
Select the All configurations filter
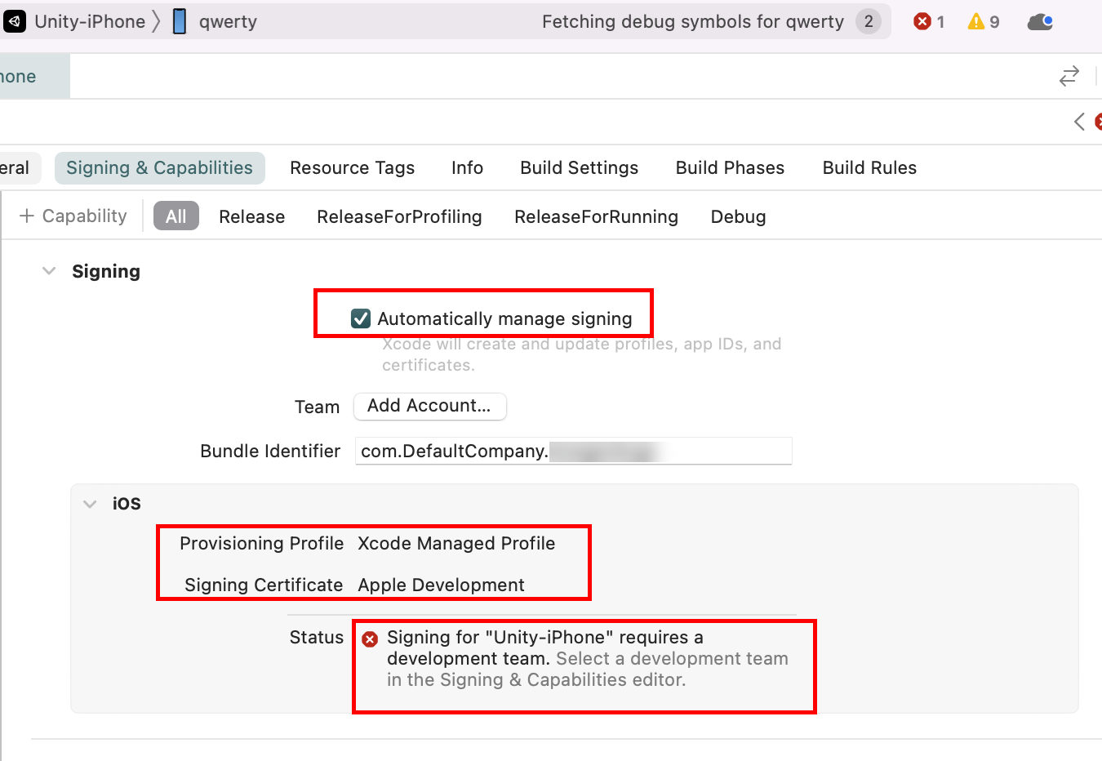(x=176, y=216)
